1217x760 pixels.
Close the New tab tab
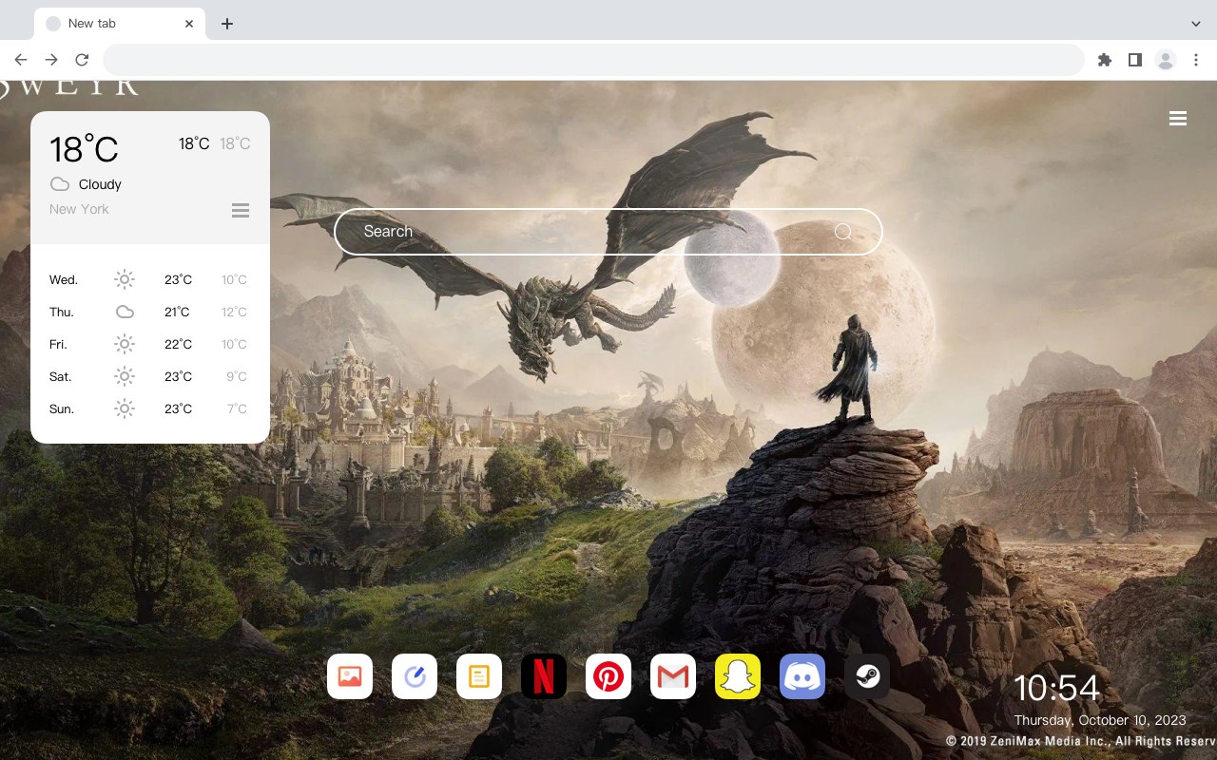(x=190, y=24)
